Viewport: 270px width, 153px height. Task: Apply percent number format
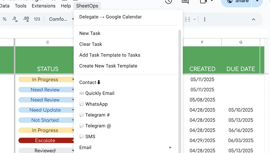4,19
